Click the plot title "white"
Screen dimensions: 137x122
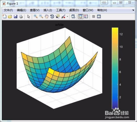[59, 25]
